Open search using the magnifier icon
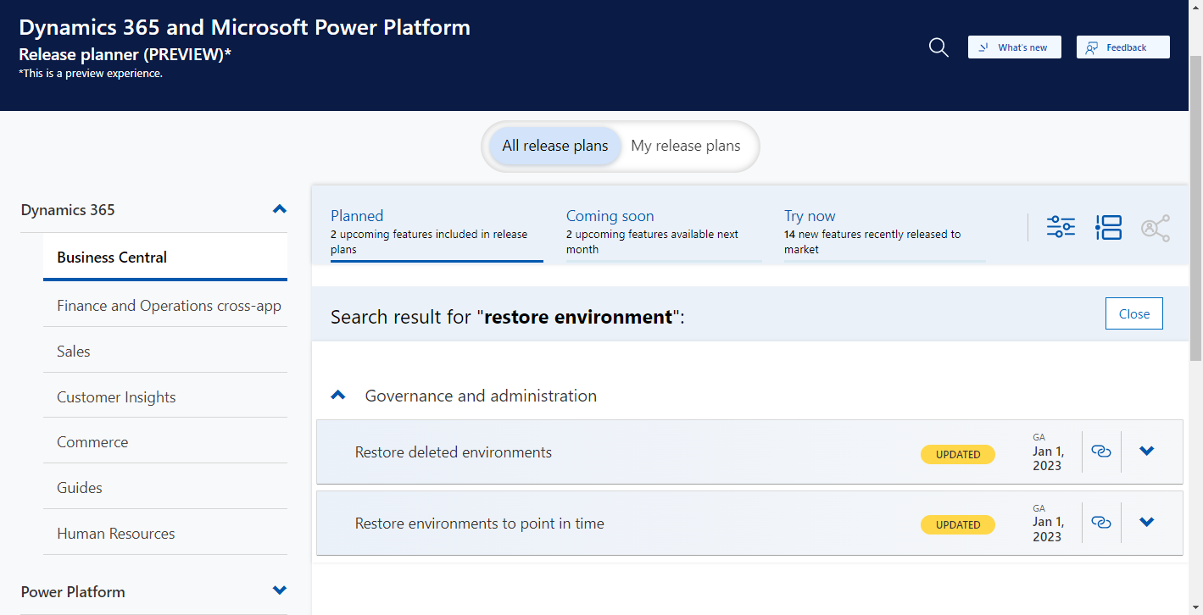The height and width of the screenshot is (615, 1203). 938,47
